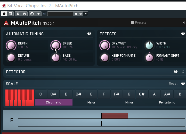Click the R read automation button
Screen dimensions: 186x134
point(18,14)
